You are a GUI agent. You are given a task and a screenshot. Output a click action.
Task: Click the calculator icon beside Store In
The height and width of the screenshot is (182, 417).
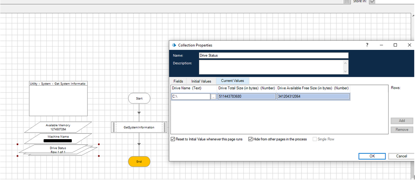point(346,2)
